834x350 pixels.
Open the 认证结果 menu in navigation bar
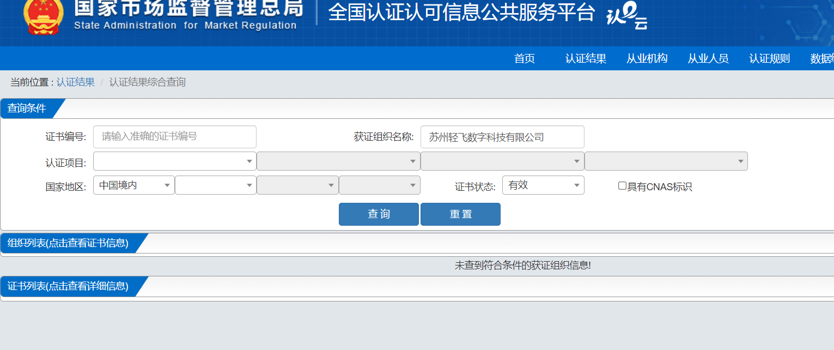(586, 58)
